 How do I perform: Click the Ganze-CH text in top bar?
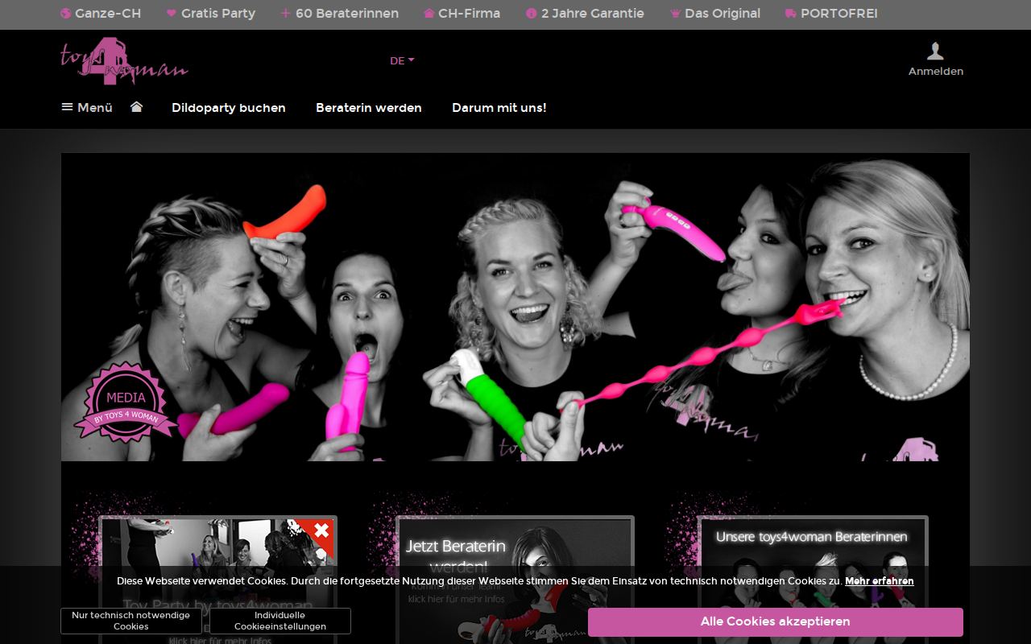pyautogui.click(x=108, y=14)
